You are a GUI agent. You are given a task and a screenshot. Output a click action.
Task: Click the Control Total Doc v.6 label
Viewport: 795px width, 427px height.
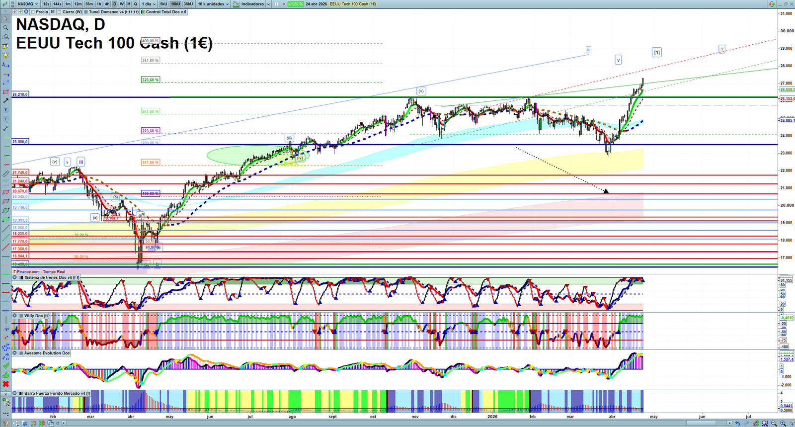(166, 12)
